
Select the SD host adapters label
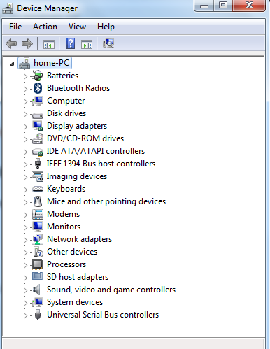[78, 277]
